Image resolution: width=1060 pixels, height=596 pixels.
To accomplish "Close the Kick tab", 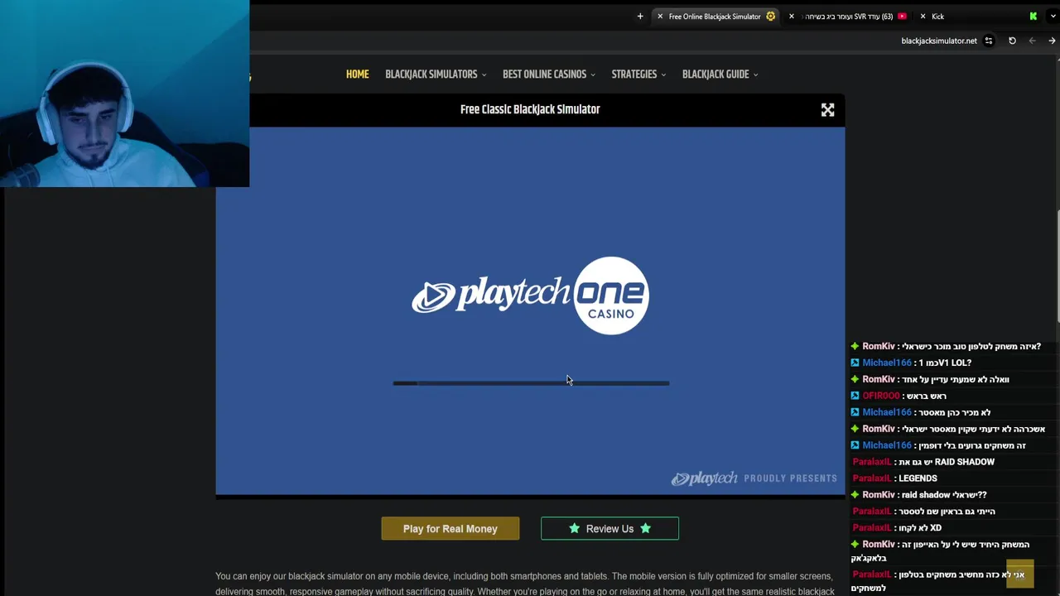I will point(923,17).
